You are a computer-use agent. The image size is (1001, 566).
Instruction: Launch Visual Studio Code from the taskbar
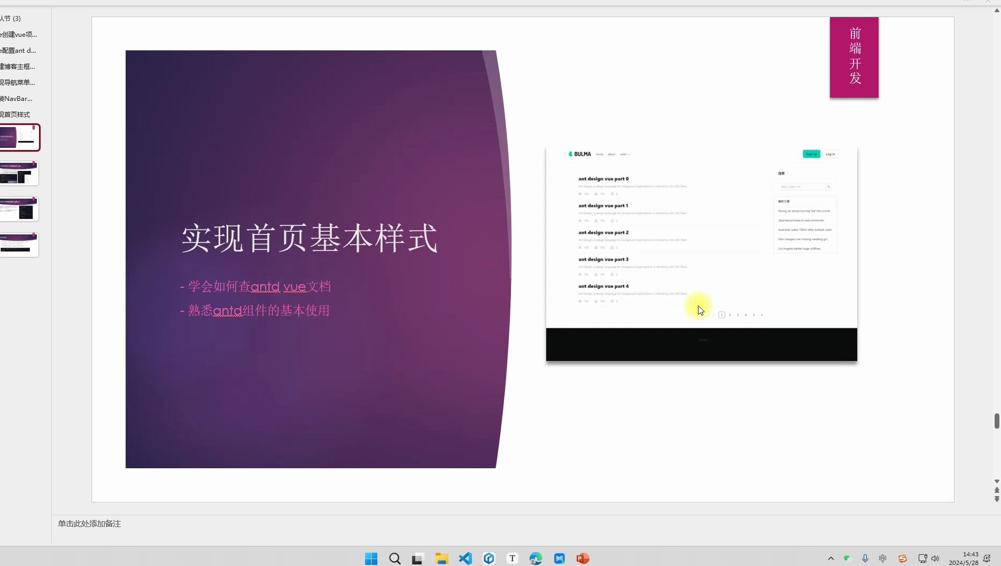click(465, 559)
